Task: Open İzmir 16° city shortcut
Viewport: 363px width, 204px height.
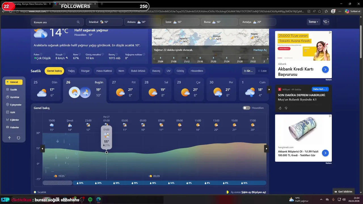Action: pos(181,22)
